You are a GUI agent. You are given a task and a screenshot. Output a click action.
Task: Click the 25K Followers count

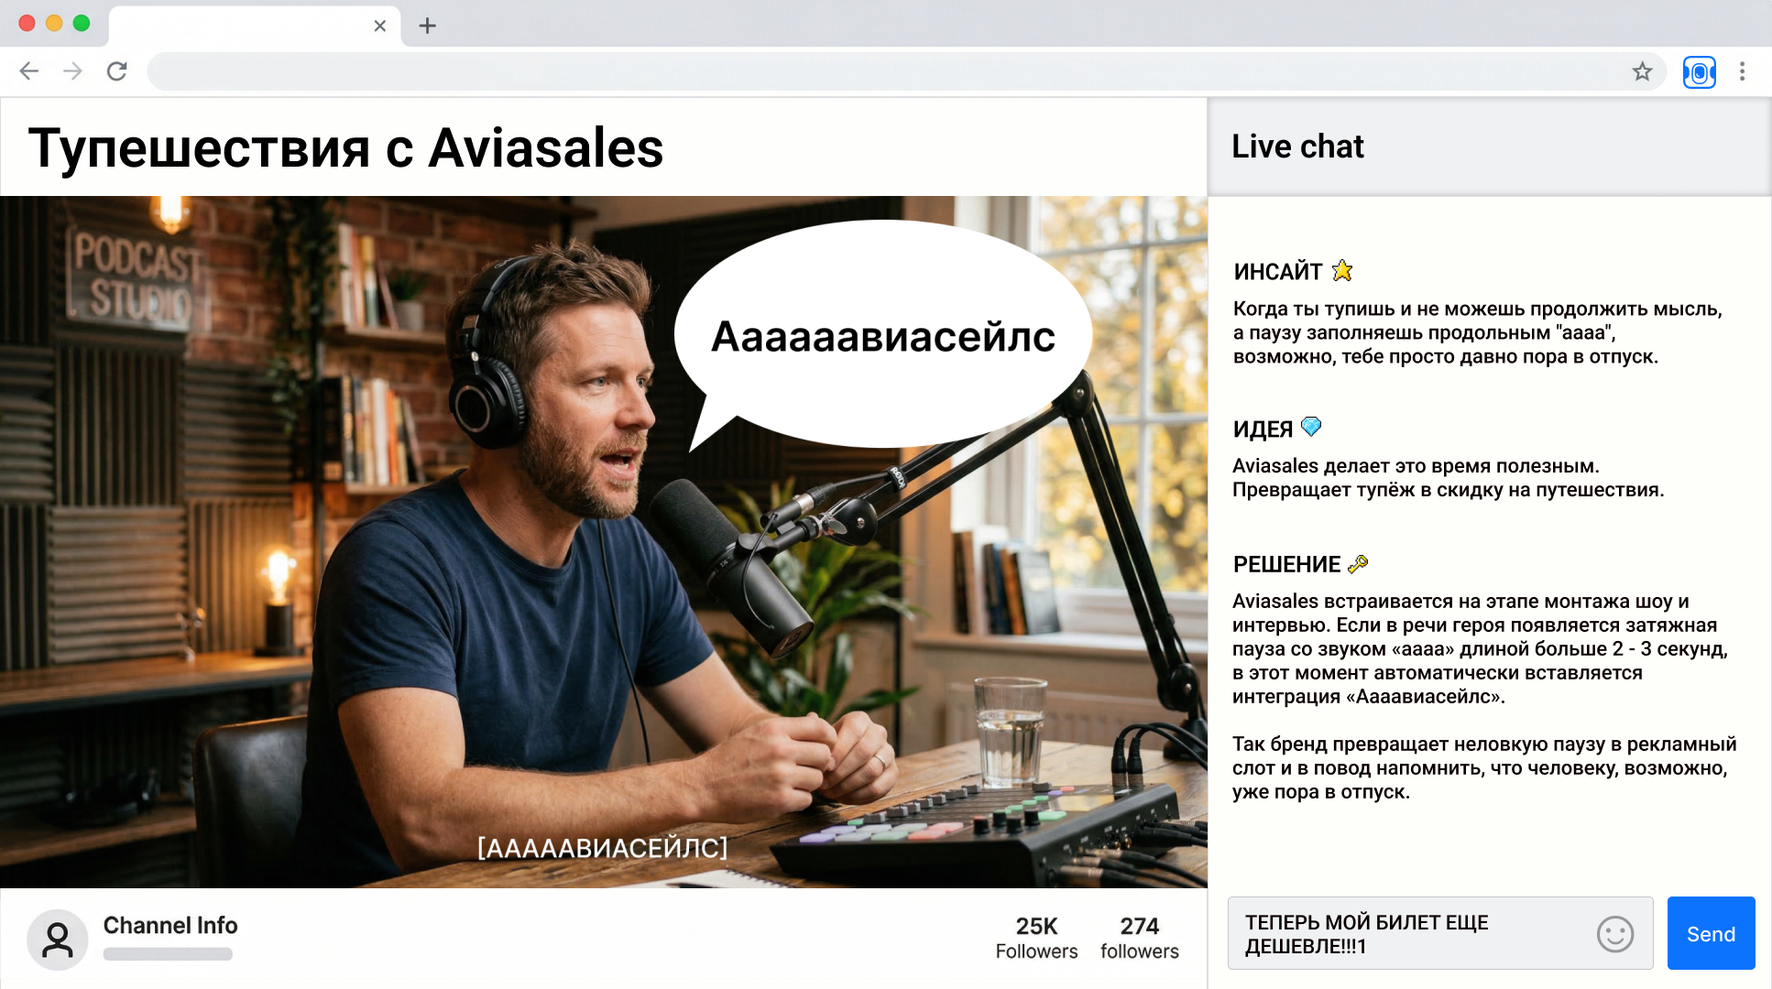pyautogui.click(x=1036, y=938)
